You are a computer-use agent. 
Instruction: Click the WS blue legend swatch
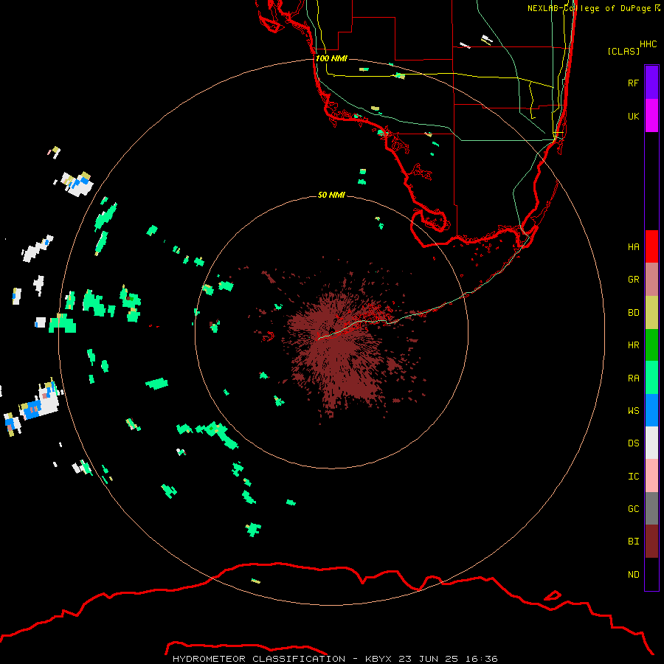[651, 410]
